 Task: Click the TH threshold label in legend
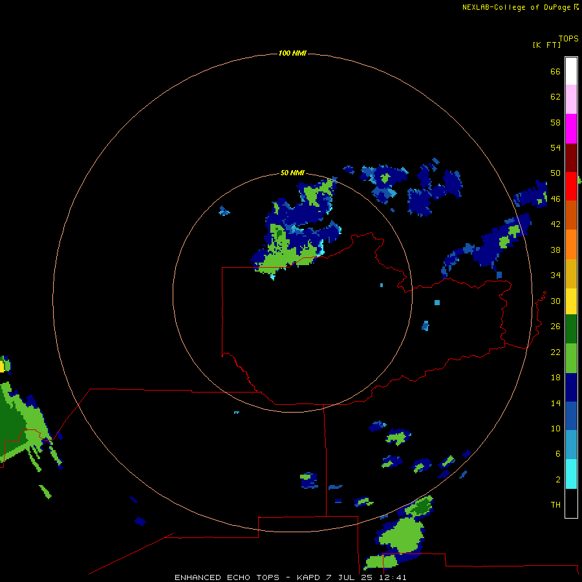(x=555, y=504)
